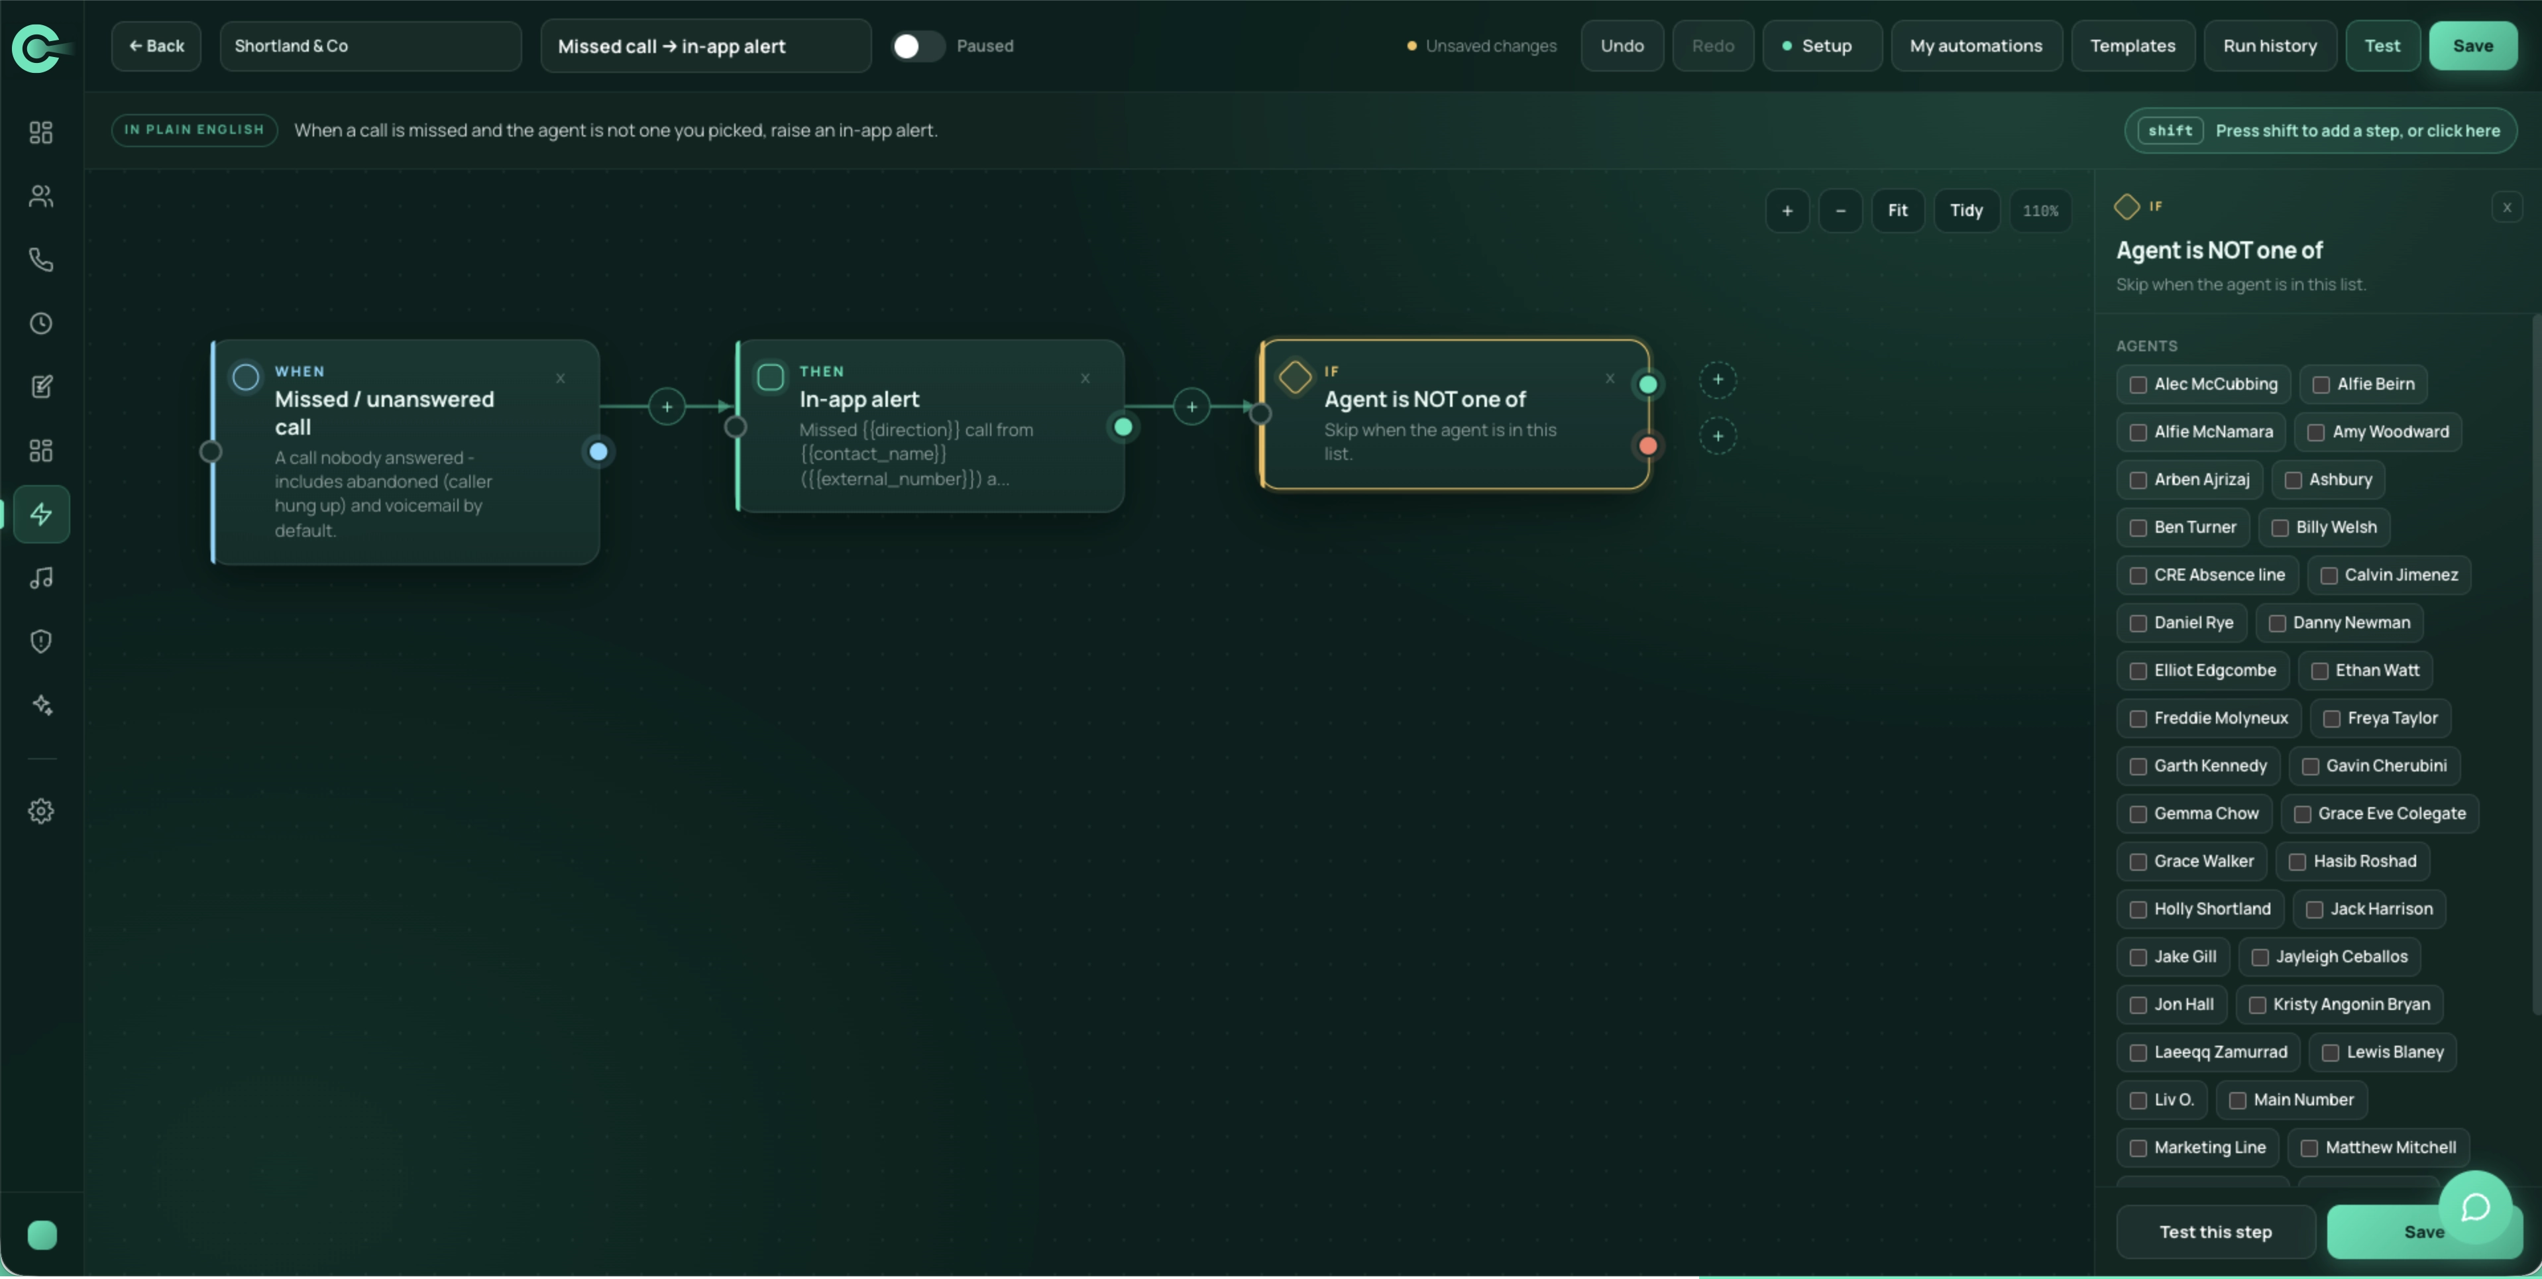Remove the In-app alert node
Screen dimensions: 2542x1279
point(1085,378)
